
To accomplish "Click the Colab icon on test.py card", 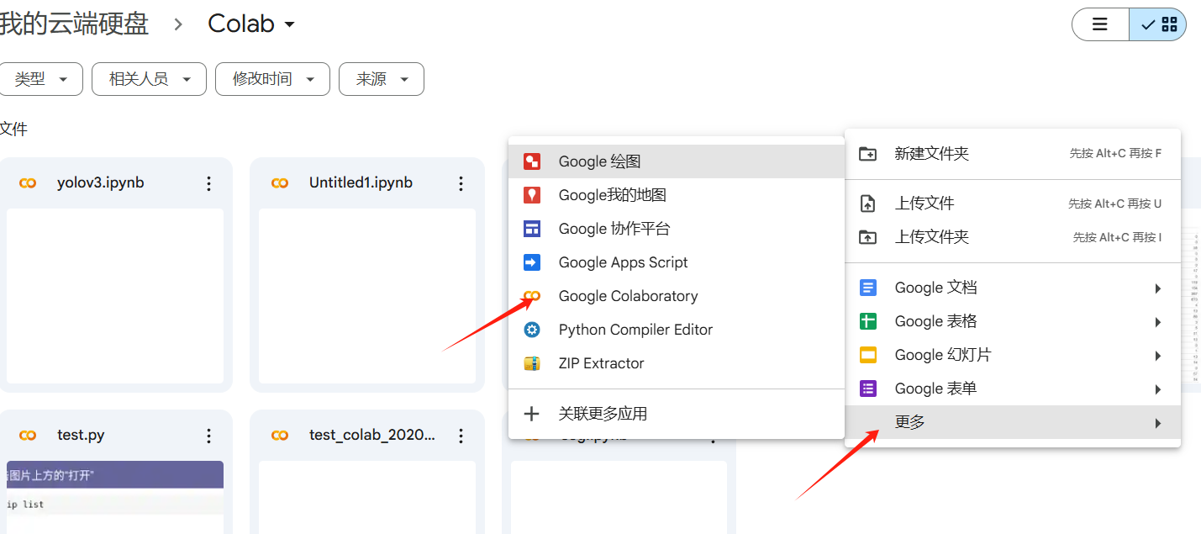I will (28, 435).
